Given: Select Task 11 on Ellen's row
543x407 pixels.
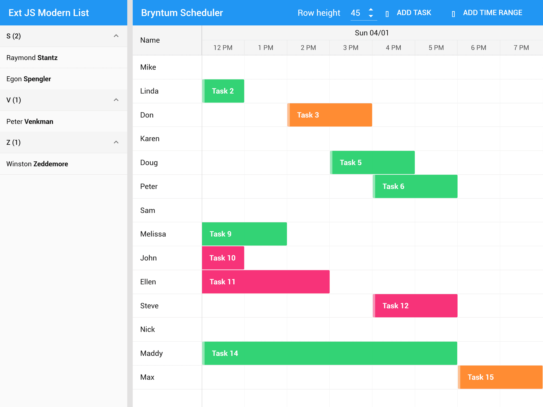Looking at the screenshot, I should point(265,282).
